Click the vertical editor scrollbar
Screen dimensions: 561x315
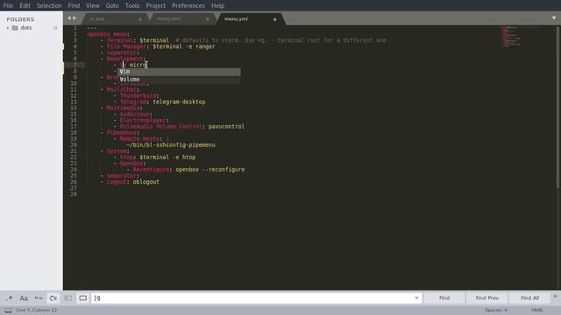coord(558,107)
